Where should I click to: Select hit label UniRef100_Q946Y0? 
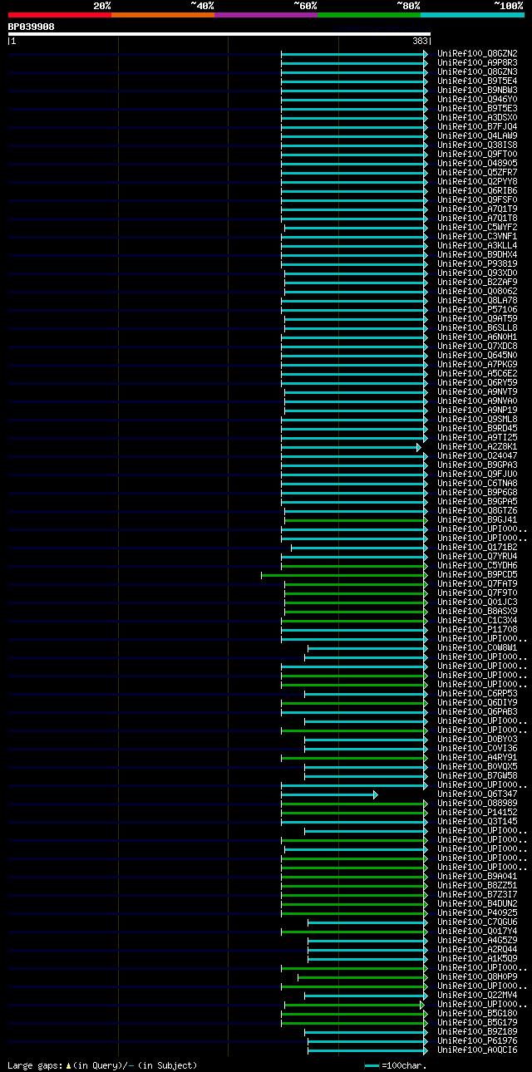[x=477, y=99]
